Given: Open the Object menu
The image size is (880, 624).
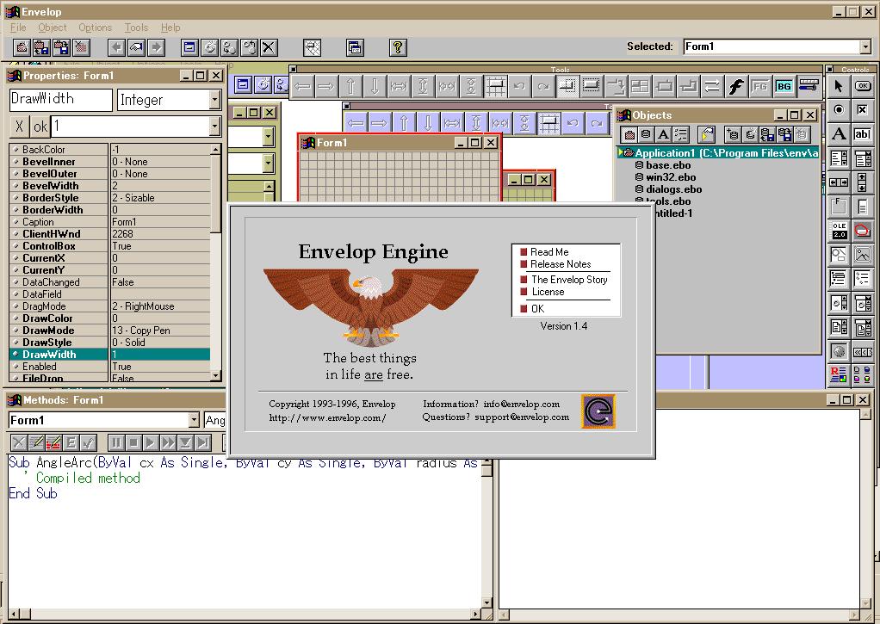Looking at the screenshot, I should point(53,28).
